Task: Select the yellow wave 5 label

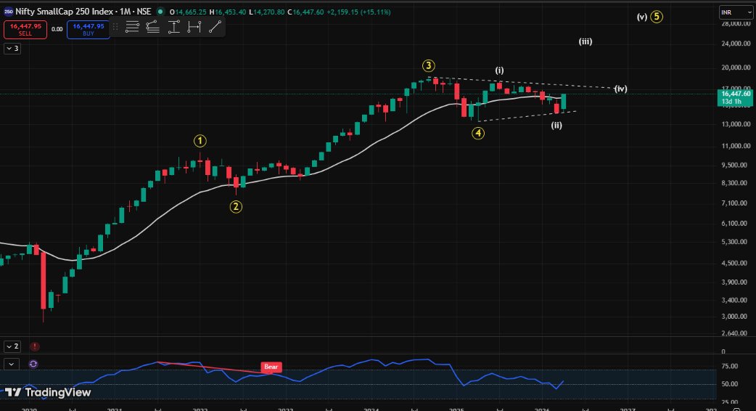Action: pos(656,17)
